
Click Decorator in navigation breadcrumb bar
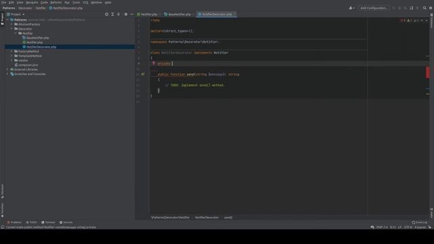25,8
